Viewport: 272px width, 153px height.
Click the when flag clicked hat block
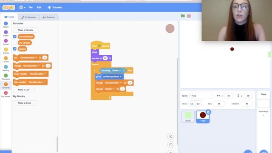pyautogui.click(x=100, y=45)
